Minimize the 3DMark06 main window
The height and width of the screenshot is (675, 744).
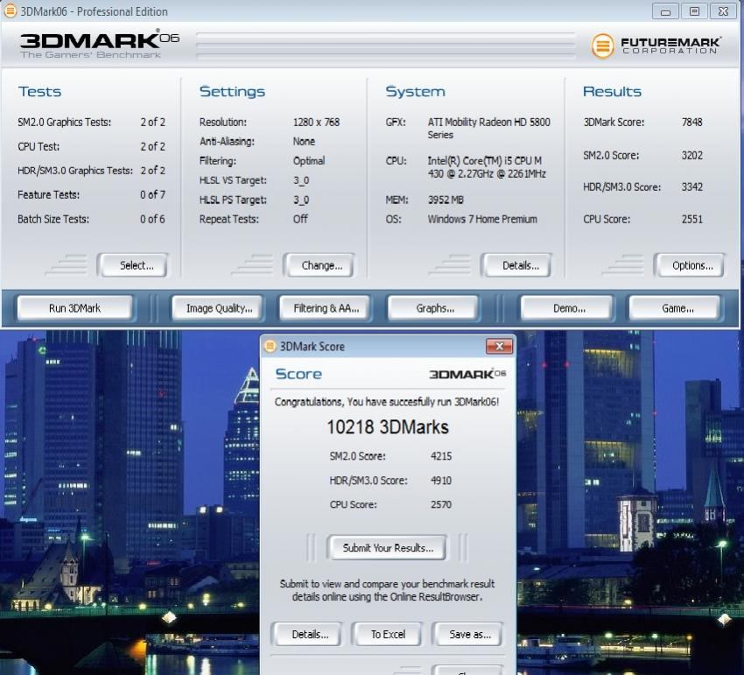(x=665, y=11)
